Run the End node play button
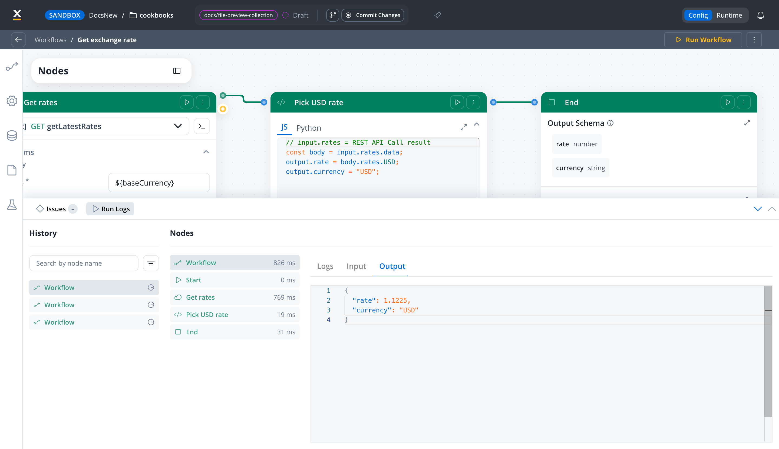The image size is (779, 449). 728,103
